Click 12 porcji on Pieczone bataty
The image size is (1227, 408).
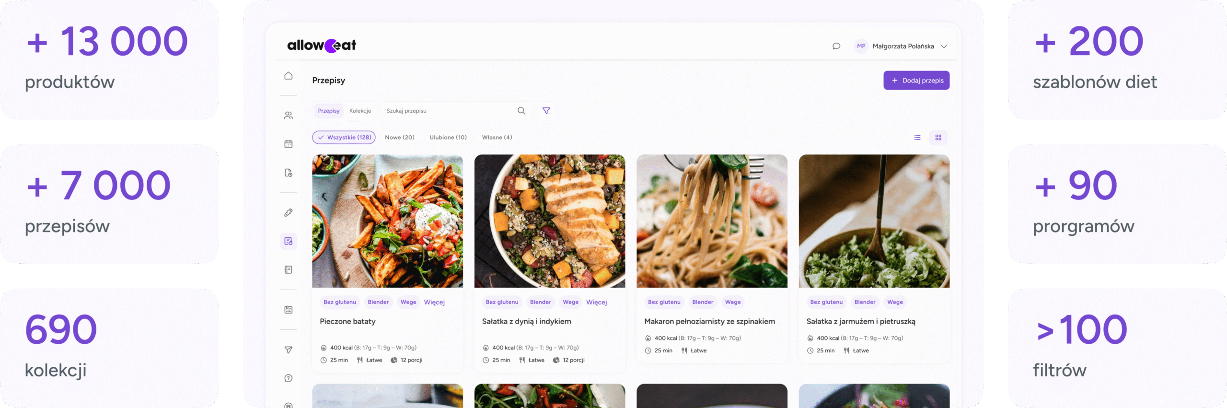406,360
